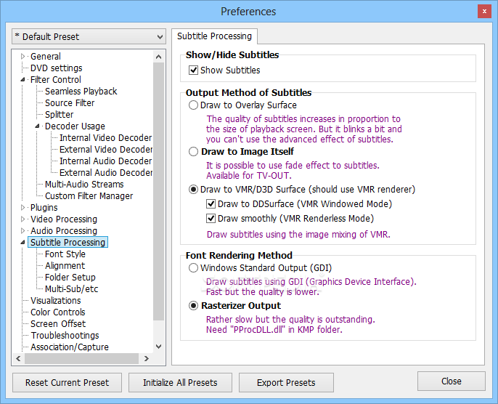Click Export Presets button

pyautogui.click(x=286, y=382)
